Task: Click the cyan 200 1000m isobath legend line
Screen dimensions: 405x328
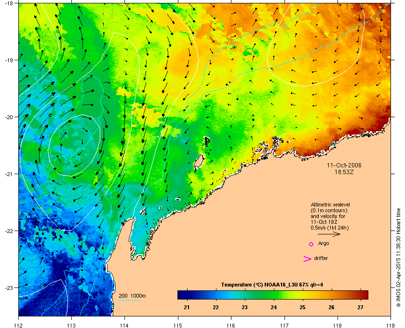Action: coord(129,301)
